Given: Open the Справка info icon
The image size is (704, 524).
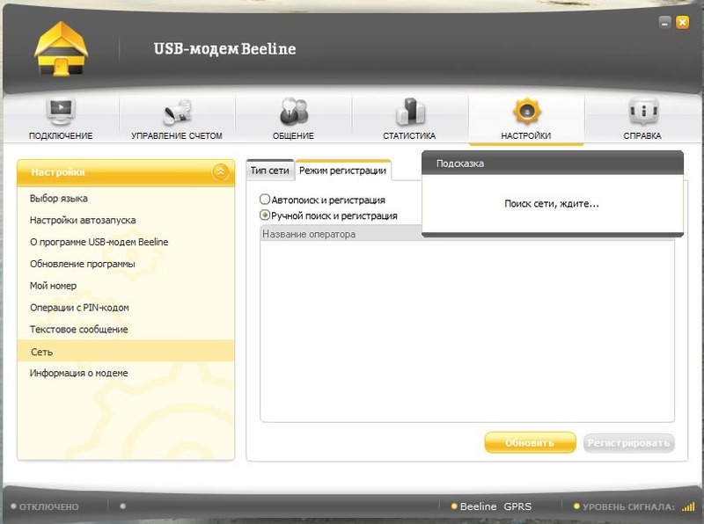Looking at the screenshot, I should coord(643,112).
